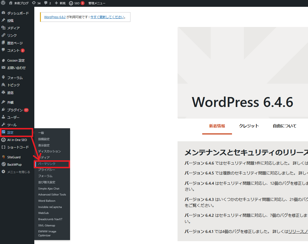This screenshot has width=308, height=244.
Task: Open the リリースノート link for 6.4.1
Action: pos(298,232)
